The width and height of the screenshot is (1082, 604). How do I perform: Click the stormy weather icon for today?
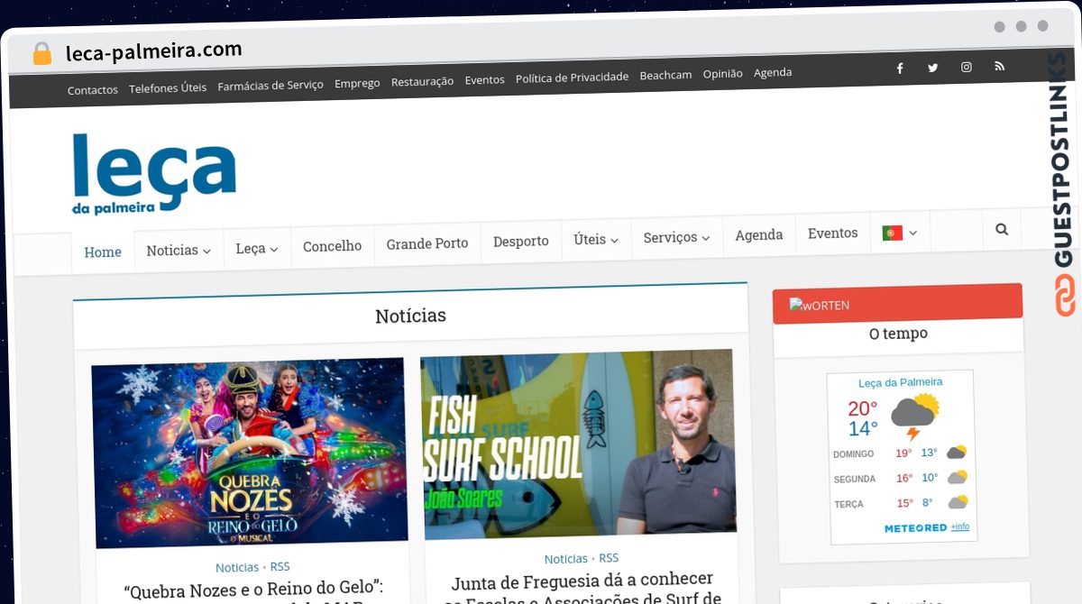coord(914,416)
